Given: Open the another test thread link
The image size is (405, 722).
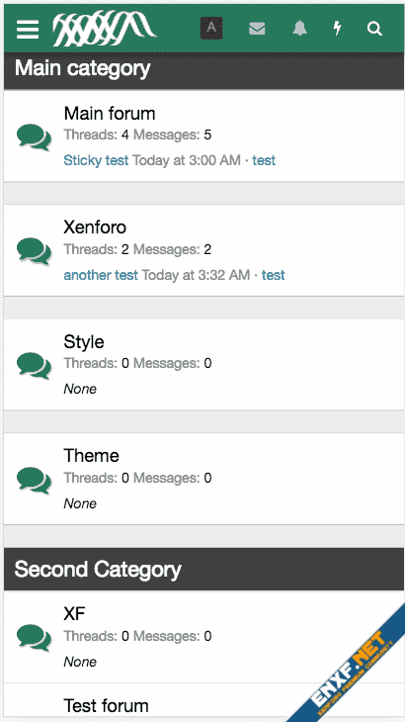Looking at the screenshot, I should 101,275.
